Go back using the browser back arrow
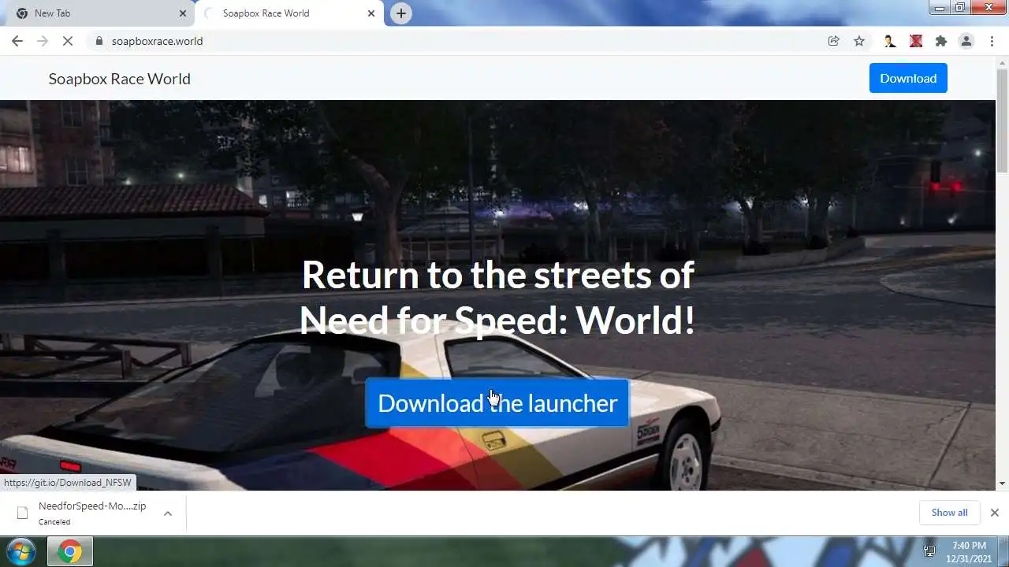 tap(17, 41)
